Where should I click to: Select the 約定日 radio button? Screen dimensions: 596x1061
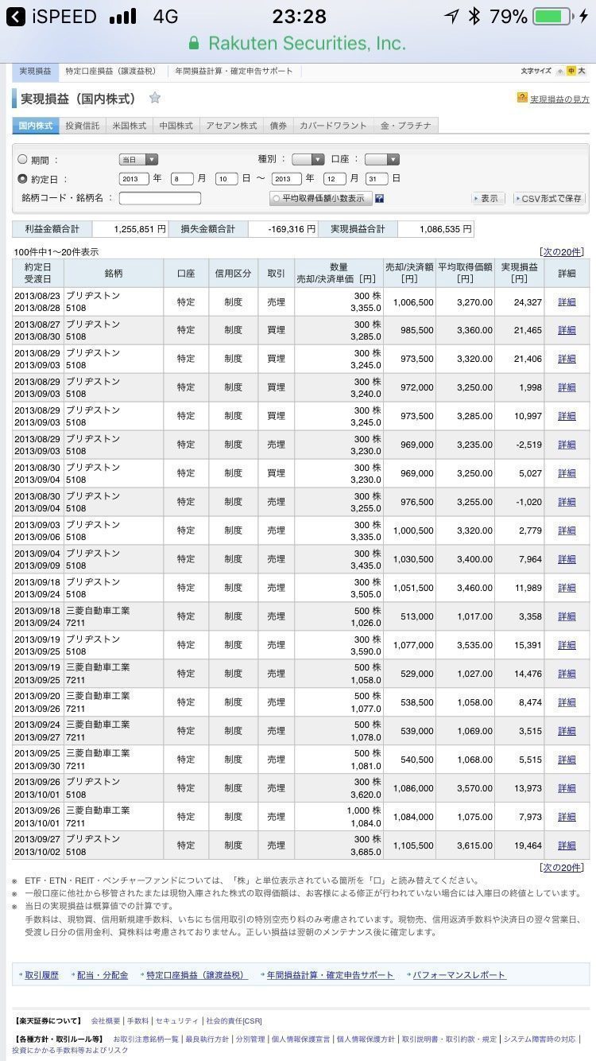22,178
